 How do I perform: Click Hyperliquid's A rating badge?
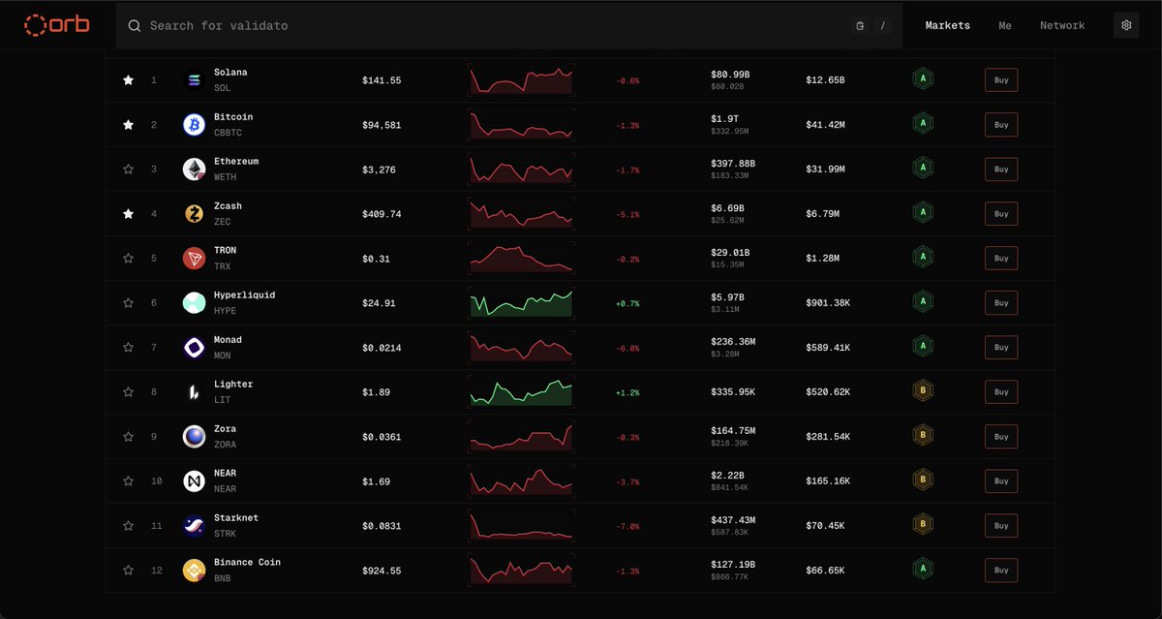pos(923,302)
